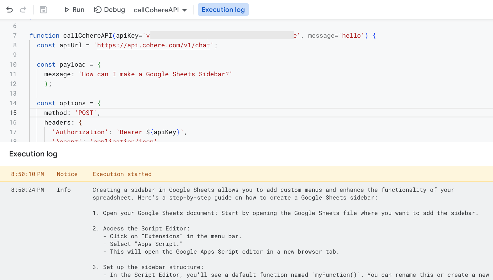The width and height of the screenshot is (493, 280).
Task: Save the project with the disk icon
Action: [x=43, y=10]
